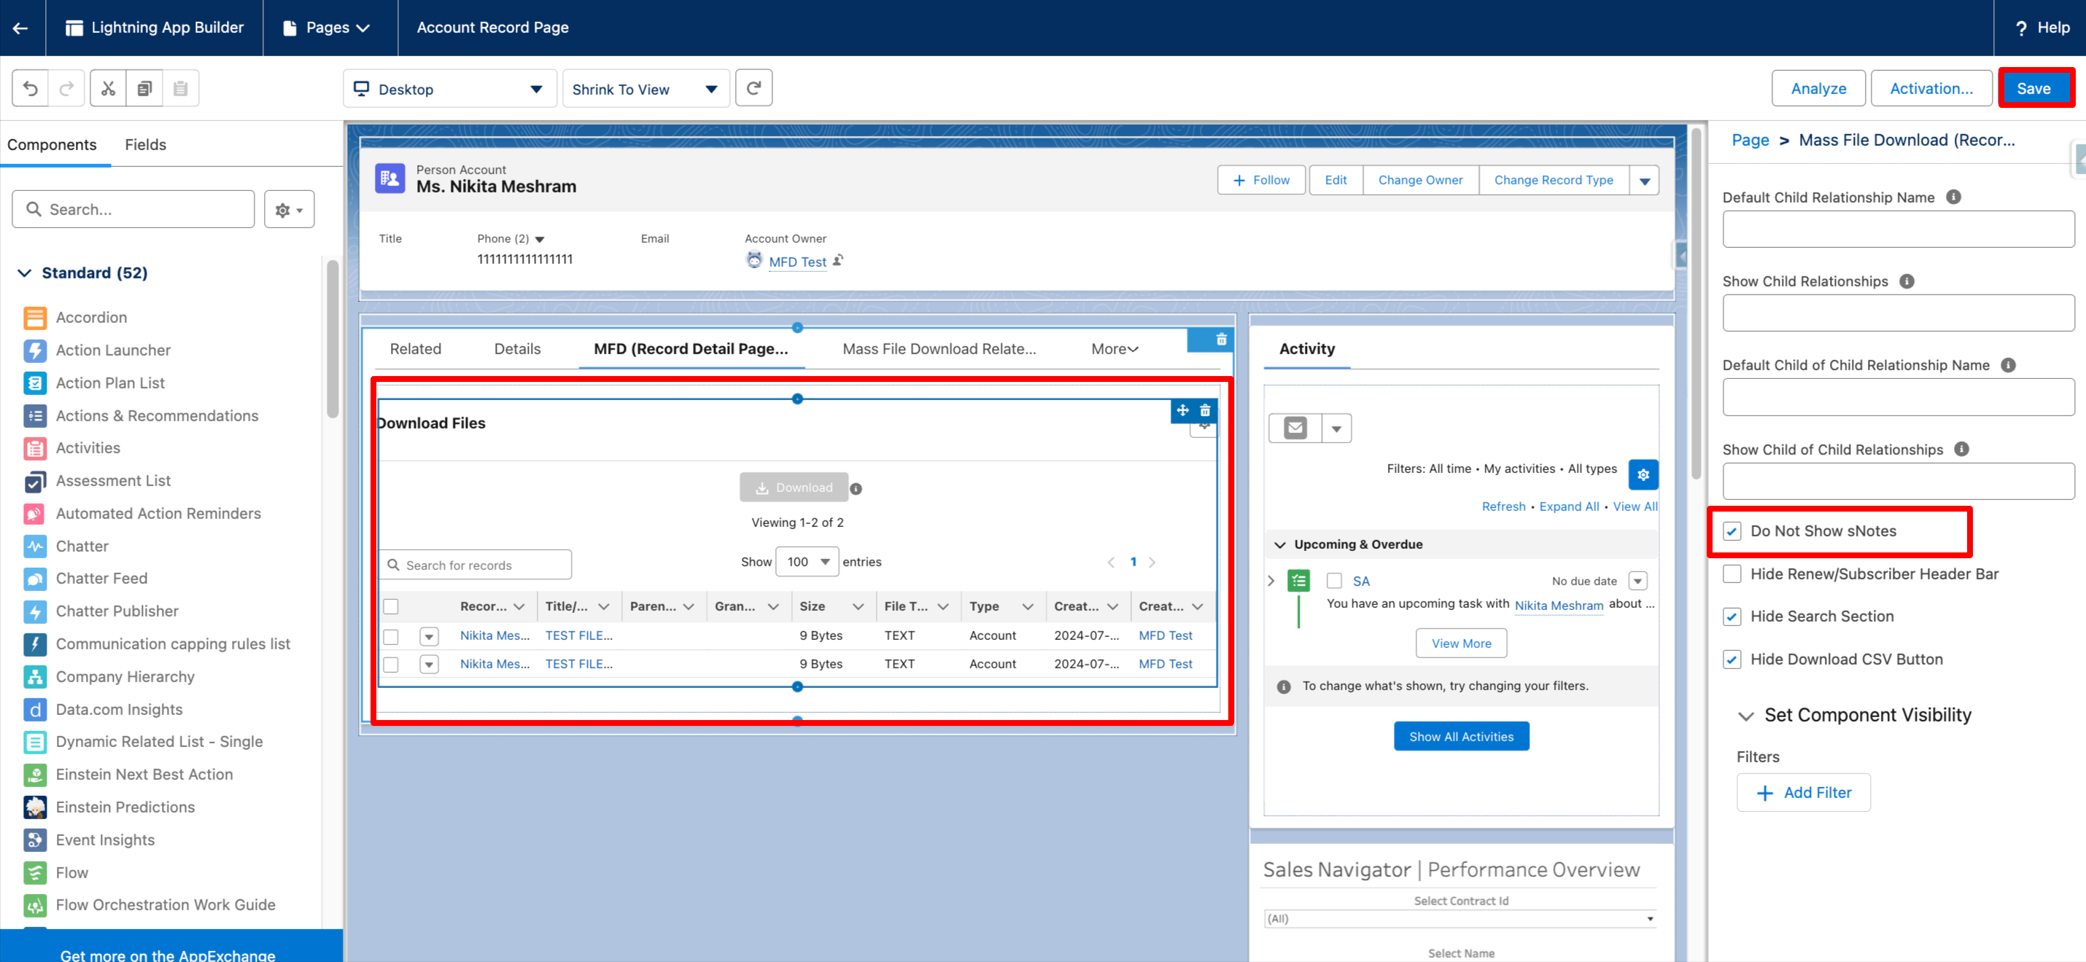Click the back arrow icon
This screenshot has width=2086, height=962.
point(21,28)
